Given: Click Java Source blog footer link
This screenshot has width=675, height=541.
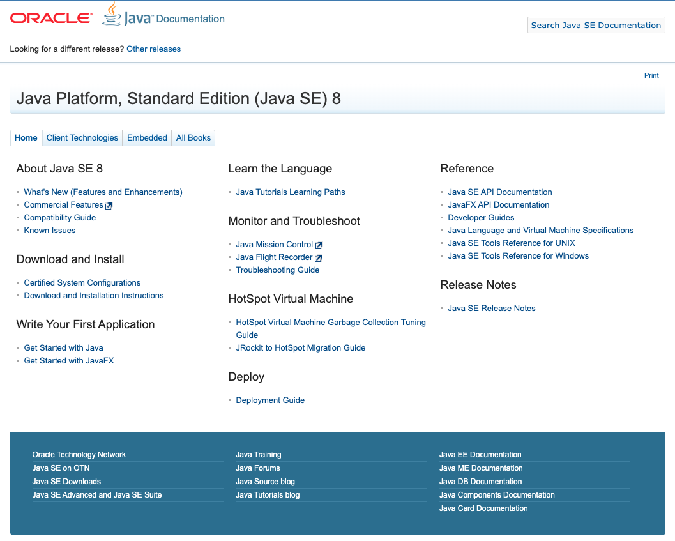Looking at the screenshot, I should 265,482.
